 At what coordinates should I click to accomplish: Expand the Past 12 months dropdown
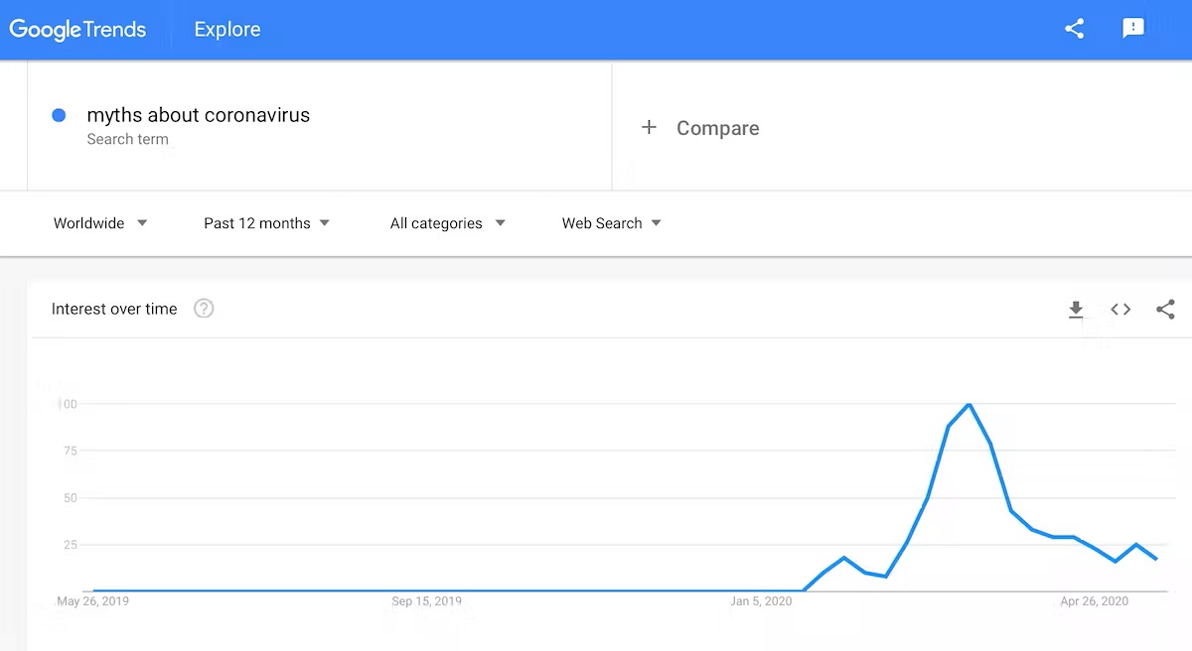(267, 223)
